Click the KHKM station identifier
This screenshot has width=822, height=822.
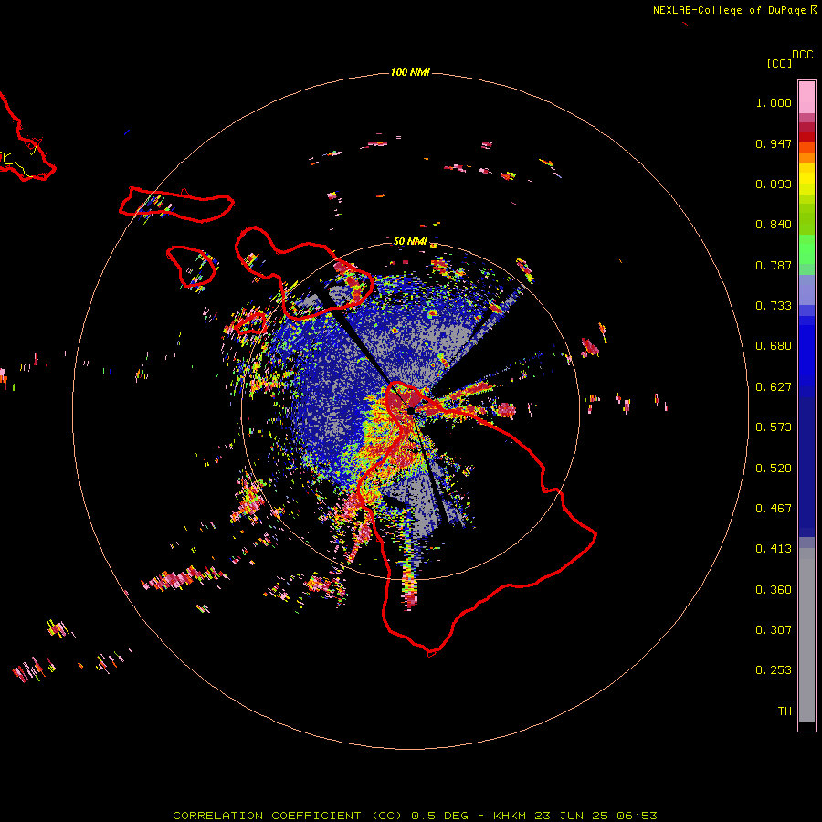[x=510, y=816]
